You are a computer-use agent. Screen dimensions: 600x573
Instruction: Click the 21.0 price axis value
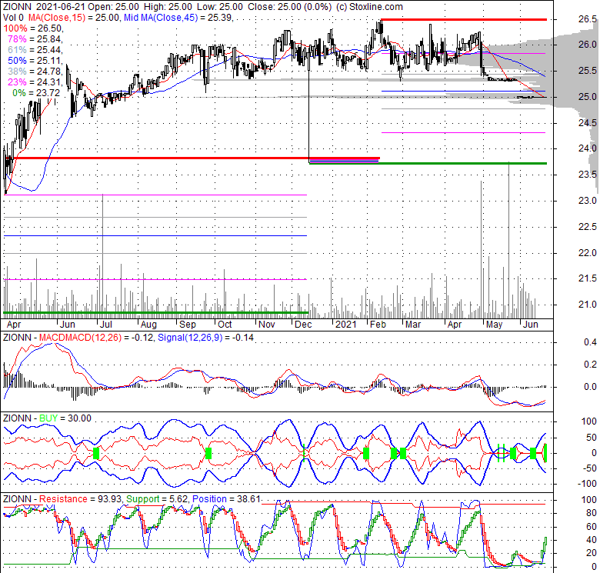click(588, 305)
